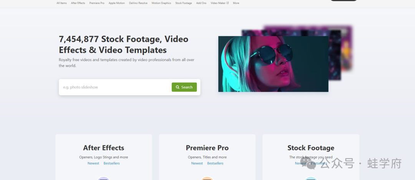Viewport: 415px width, 180px height.
Task: Open the All Items menu
Action: tap(61, 3)
